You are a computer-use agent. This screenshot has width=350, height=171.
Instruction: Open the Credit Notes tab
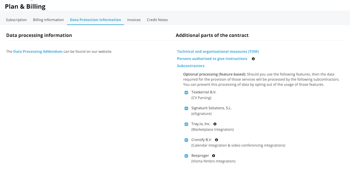pos(157,20)
